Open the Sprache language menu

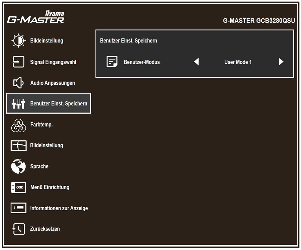point(39,166)
